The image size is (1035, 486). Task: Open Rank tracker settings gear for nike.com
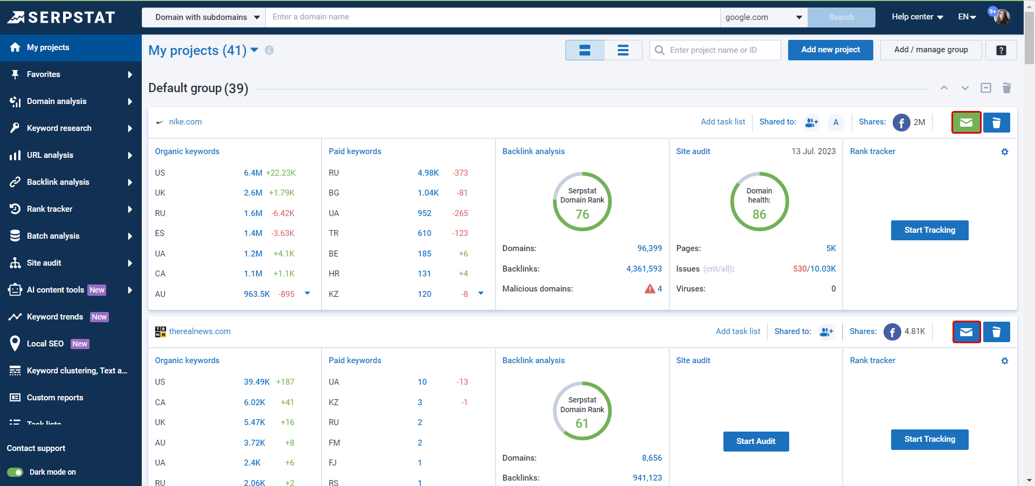(x=1004, y=152)
